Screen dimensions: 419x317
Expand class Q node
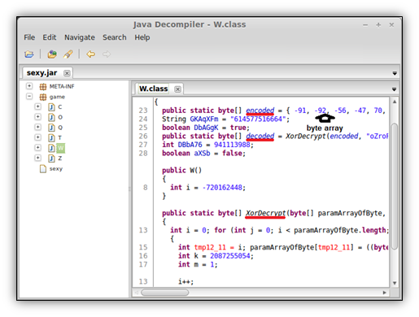(x=38, y=127)
